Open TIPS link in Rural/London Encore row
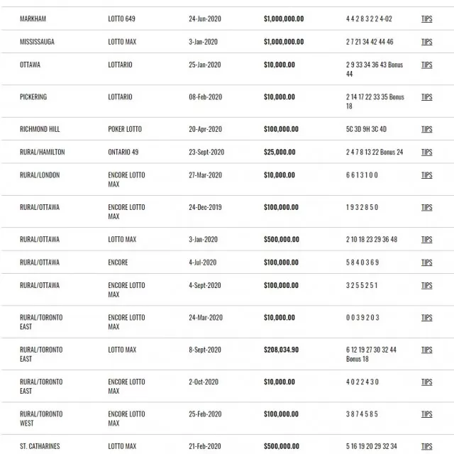This screenshot has width=454, height=454. pyautogui.click(x=426, y=175)
